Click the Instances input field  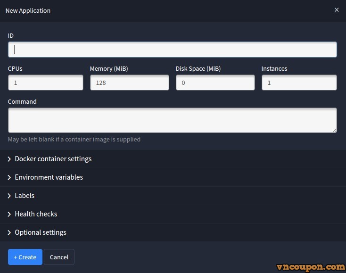[x=299, y=83]
